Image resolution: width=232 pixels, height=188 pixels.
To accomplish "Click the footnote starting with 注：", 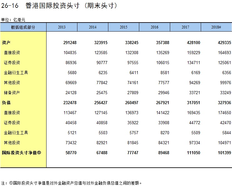I will tap(71, 183).
